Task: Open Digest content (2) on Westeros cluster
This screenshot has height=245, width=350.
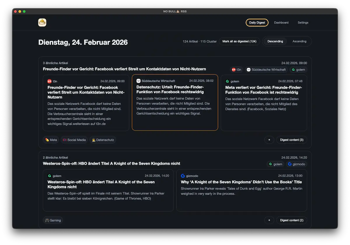Action: coord(291,220)
